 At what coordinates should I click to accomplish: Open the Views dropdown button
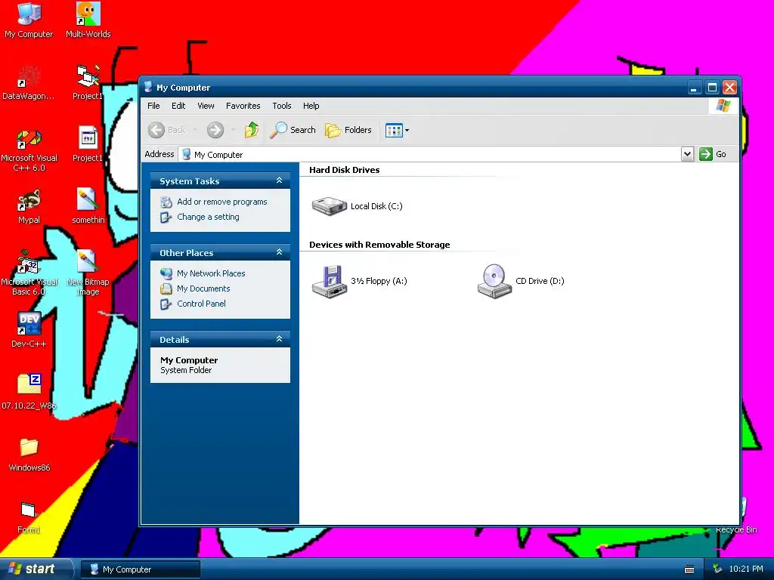[x=398, y=130]
